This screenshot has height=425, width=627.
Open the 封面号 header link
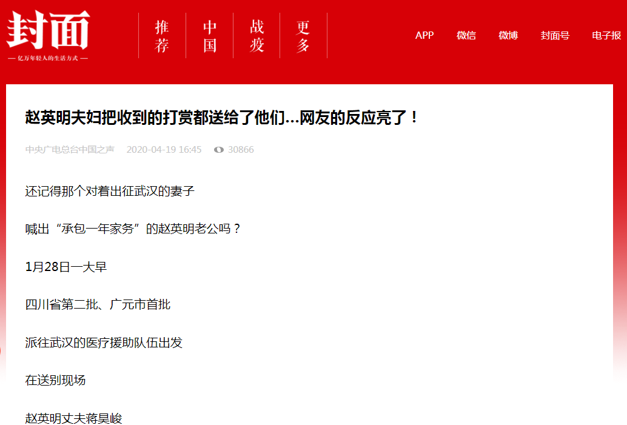[x=555, y=35]
